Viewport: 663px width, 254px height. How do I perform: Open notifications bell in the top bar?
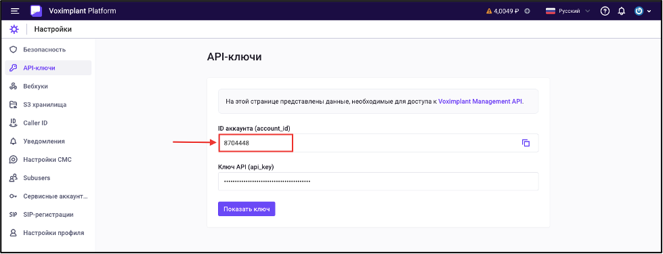[622, 12]
